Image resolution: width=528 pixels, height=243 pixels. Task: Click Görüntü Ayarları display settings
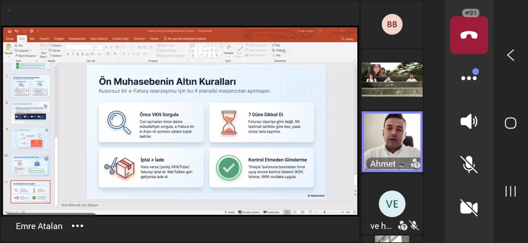click(249, 212)
